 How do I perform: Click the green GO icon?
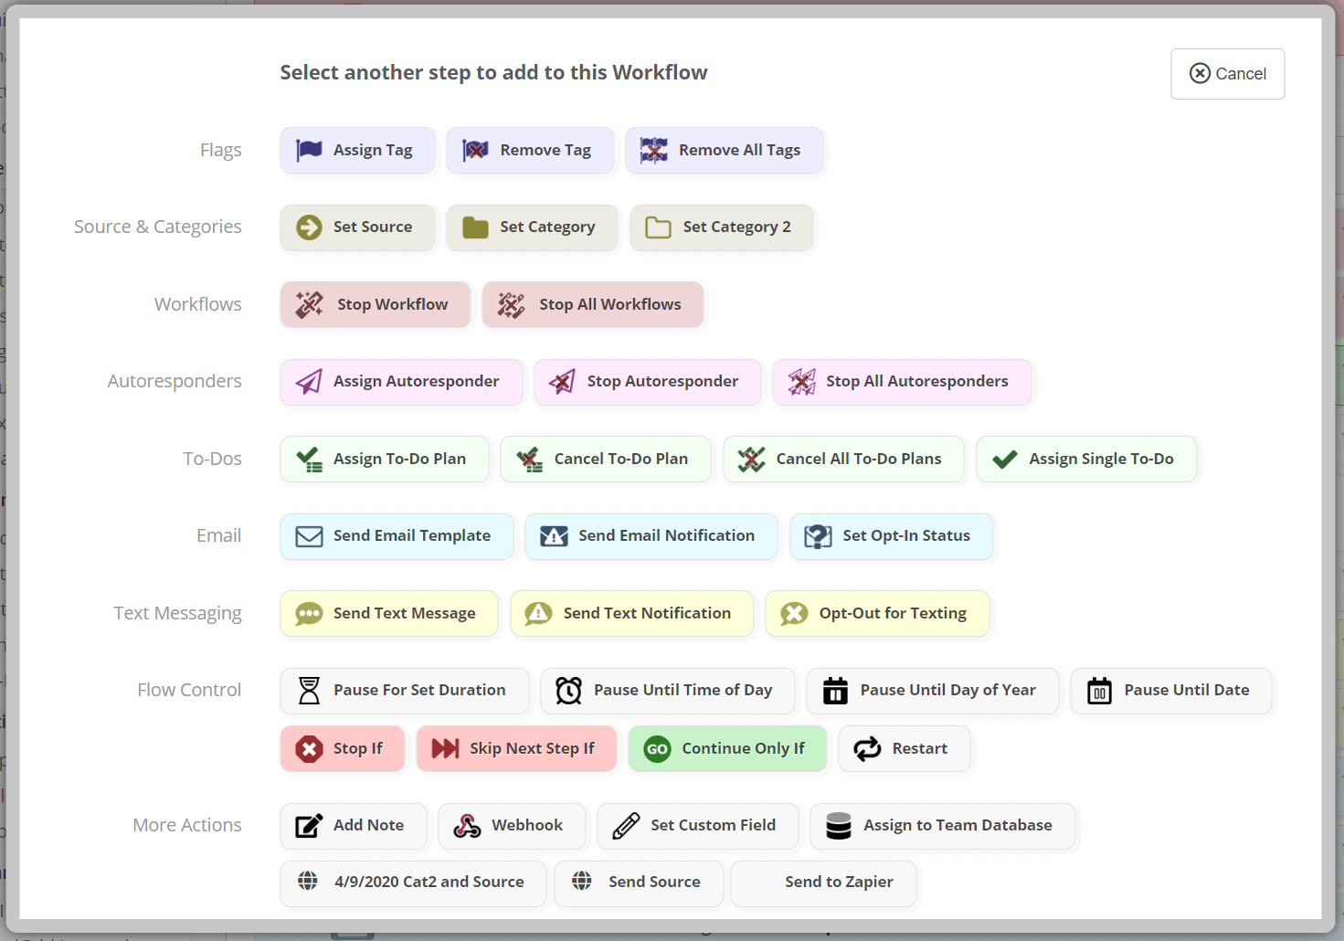[657, 749]
